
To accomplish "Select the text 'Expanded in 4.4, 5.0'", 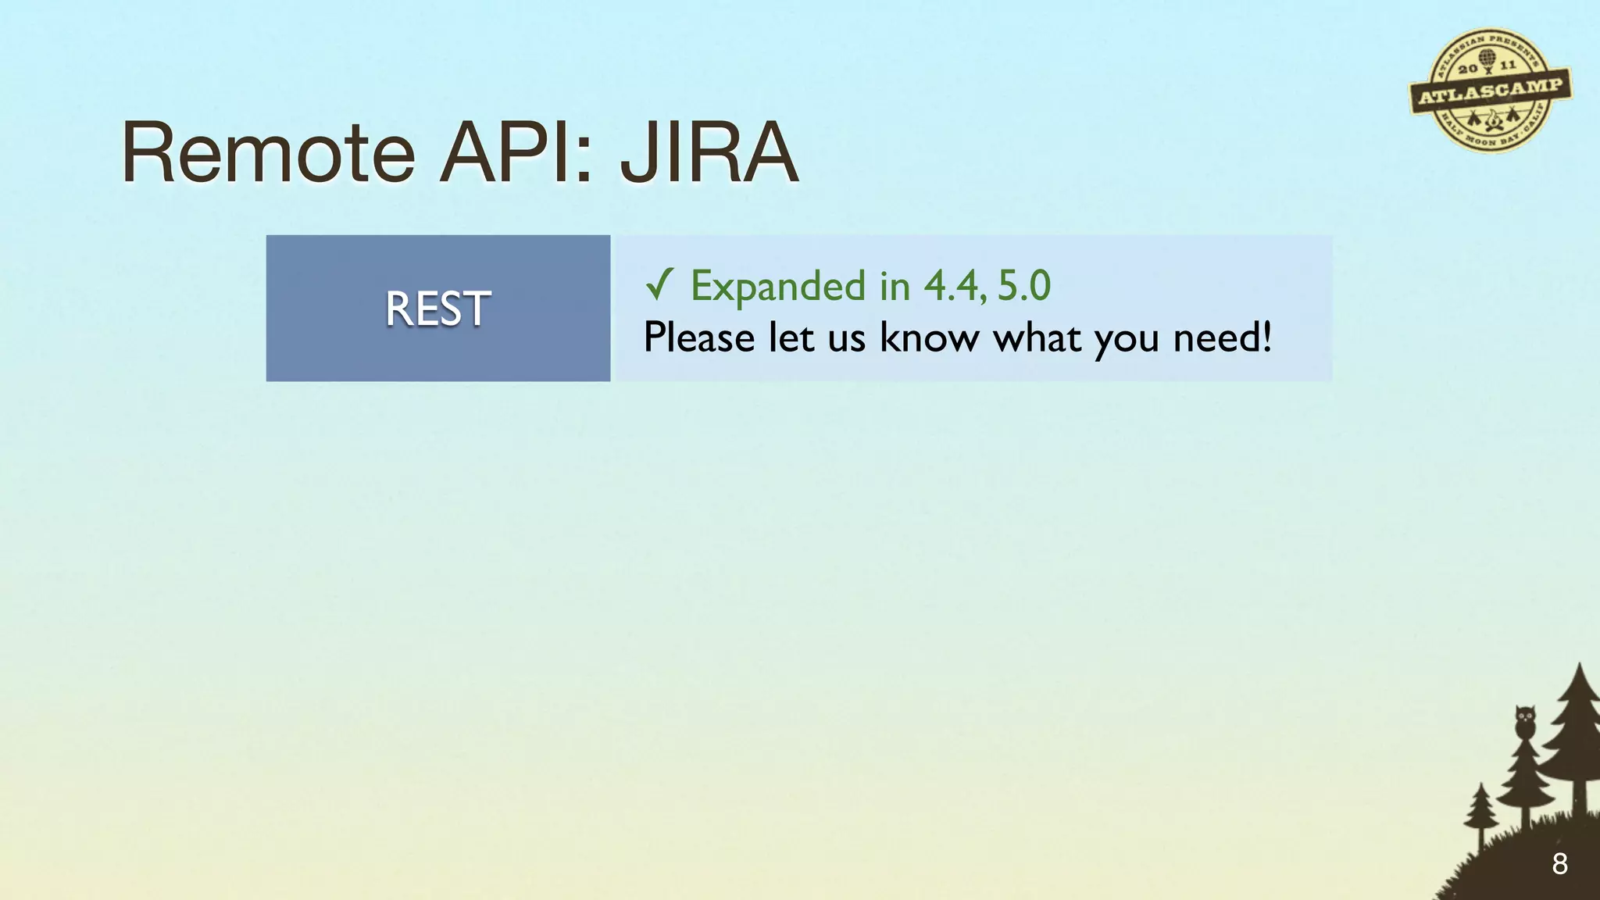I will pos(870,286).
